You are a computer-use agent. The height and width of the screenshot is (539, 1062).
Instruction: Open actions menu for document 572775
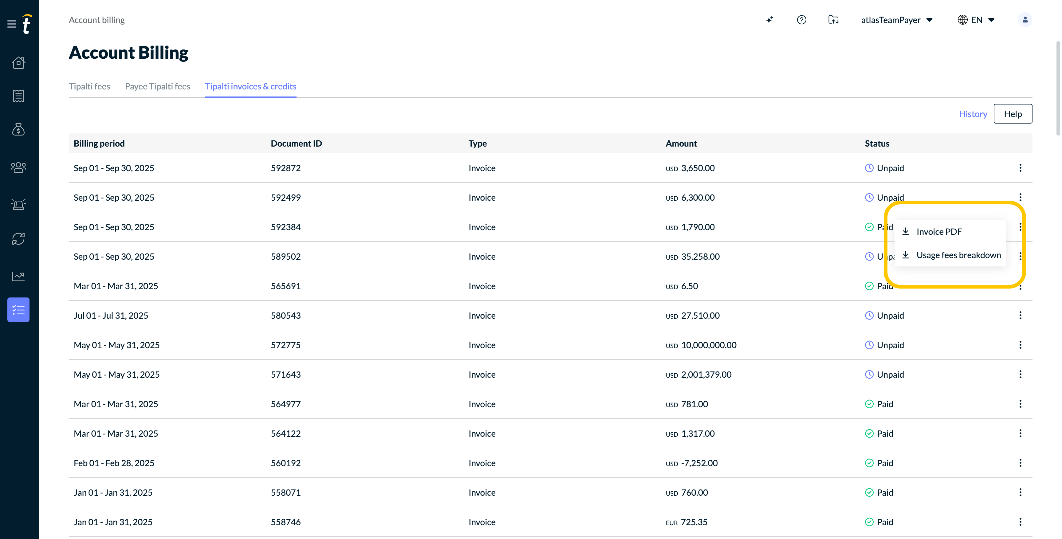(x=1020, y=345)
